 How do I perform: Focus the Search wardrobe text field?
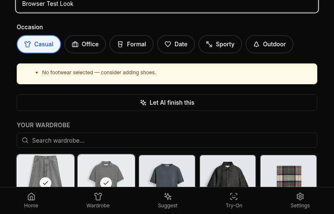coord(171,141)
